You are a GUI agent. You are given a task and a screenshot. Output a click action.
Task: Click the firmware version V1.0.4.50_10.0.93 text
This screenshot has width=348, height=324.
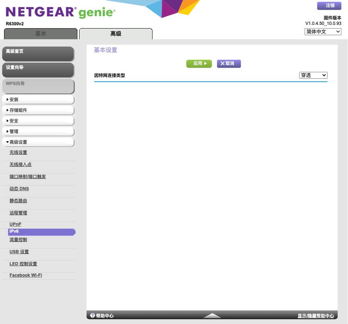coord(323,23)
